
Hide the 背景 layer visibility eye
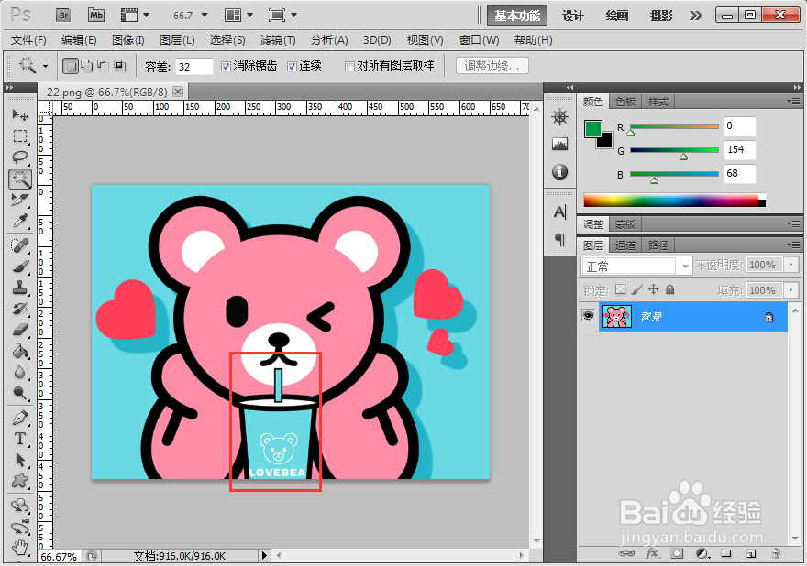tap(588, 316)
